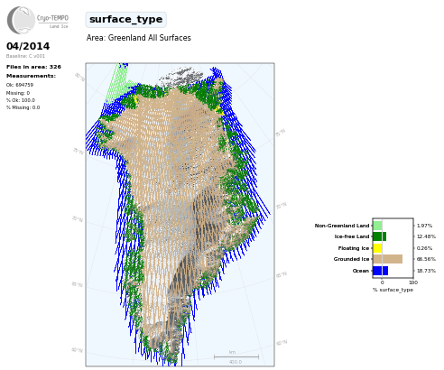
Task: Click the 400.0 km scale bar
Action: coord(236,357)
